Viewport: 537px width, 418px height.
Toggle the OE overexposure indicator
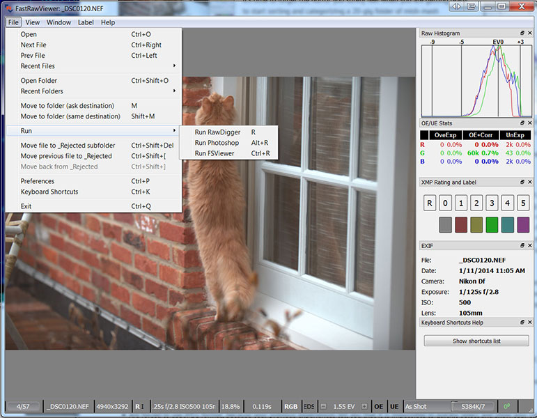(378, 406)
